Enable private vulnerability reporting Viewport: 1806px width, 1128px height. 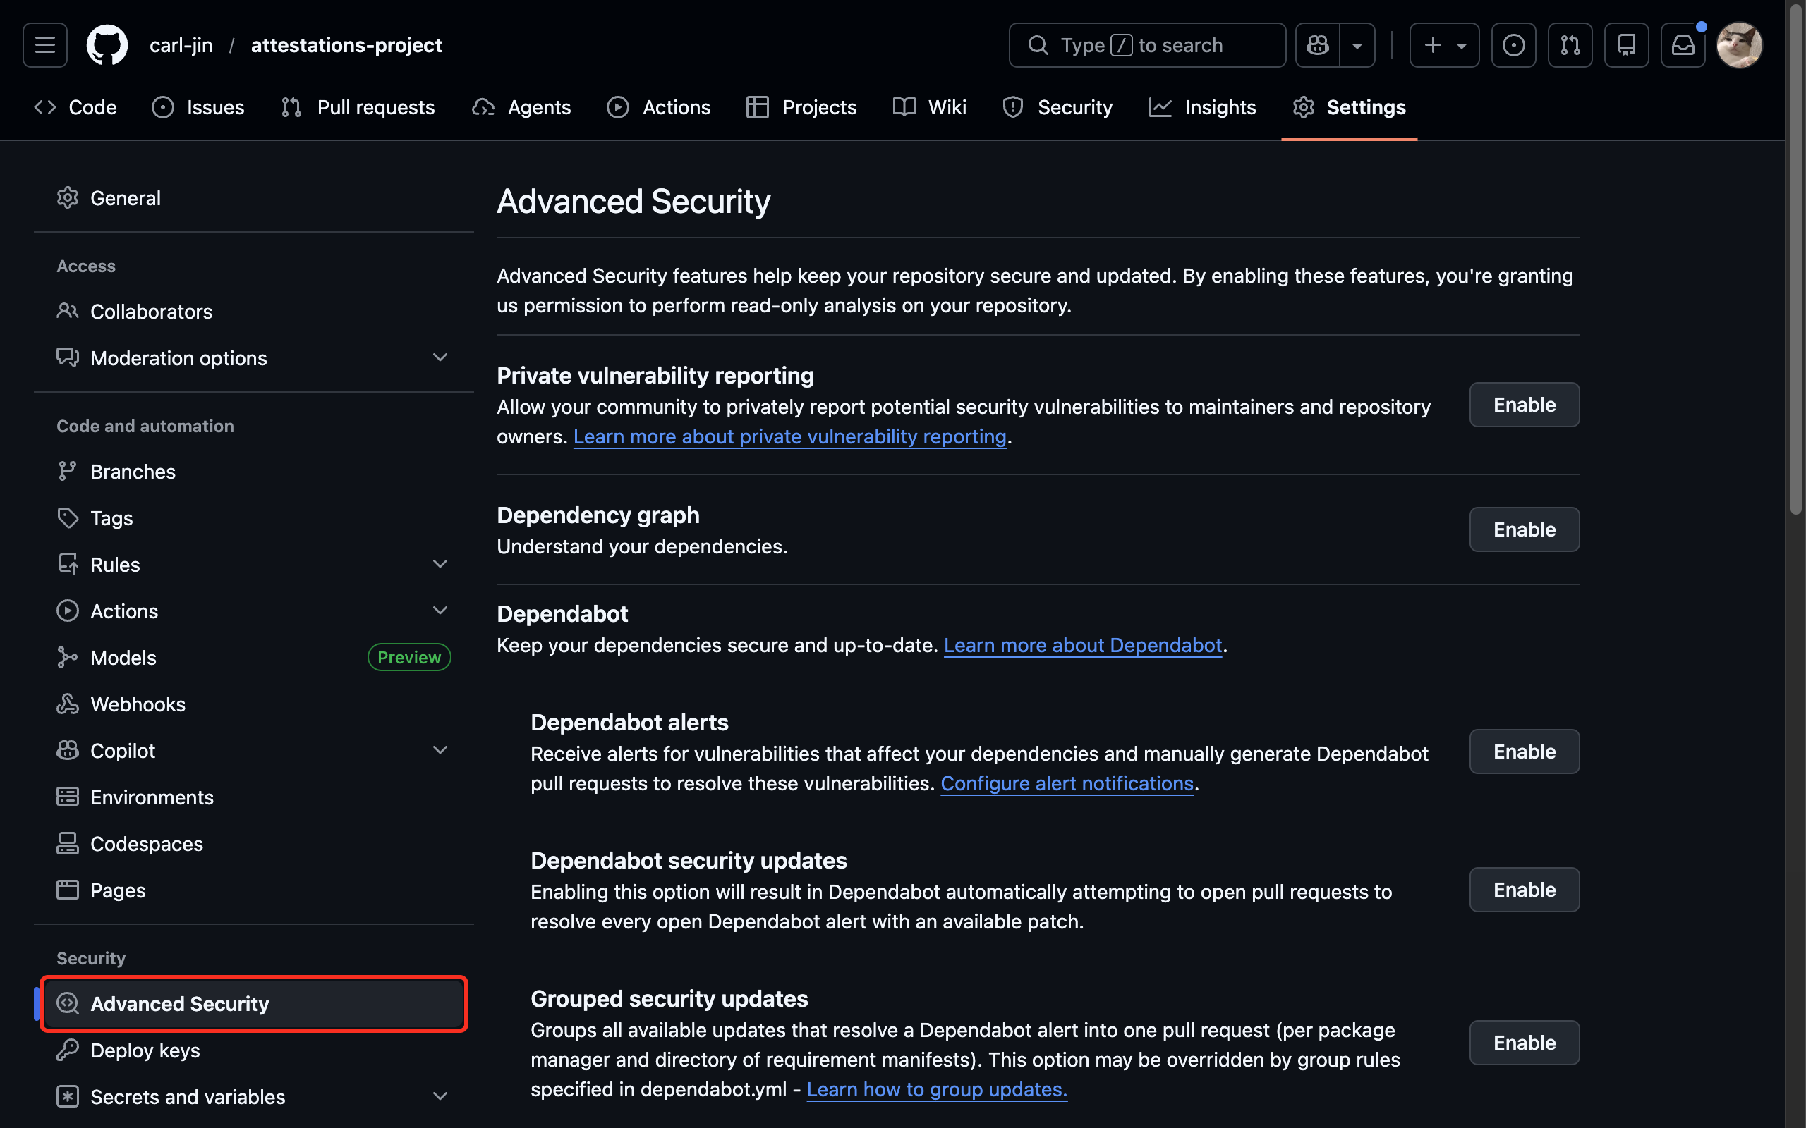pyautogui.click(x=1524, y=405)
